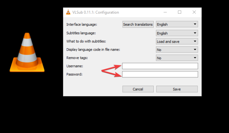This screenshot has height=133, width=229.
Task: Click the VLC cone icon in title bar
Action: click(x=68, y=12)
